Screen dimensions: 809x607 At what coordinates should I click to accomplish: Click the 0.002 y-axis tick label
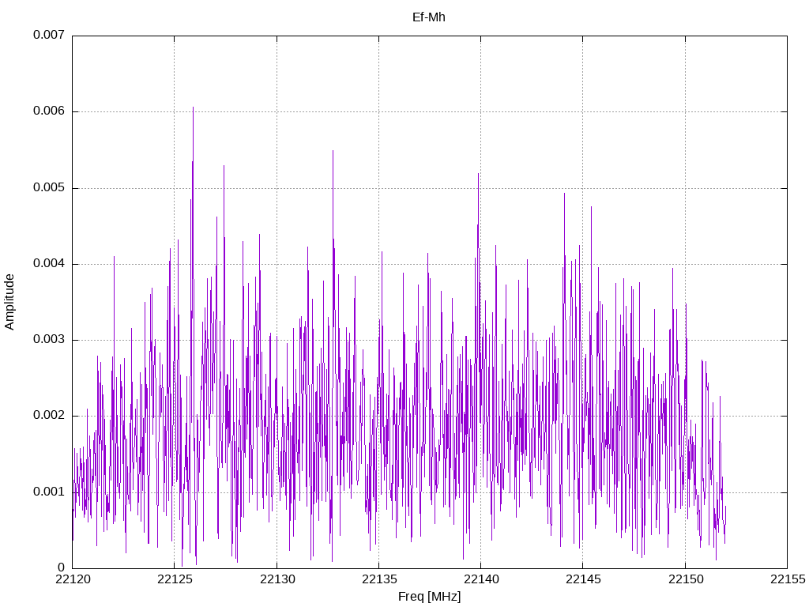(49, 416)
